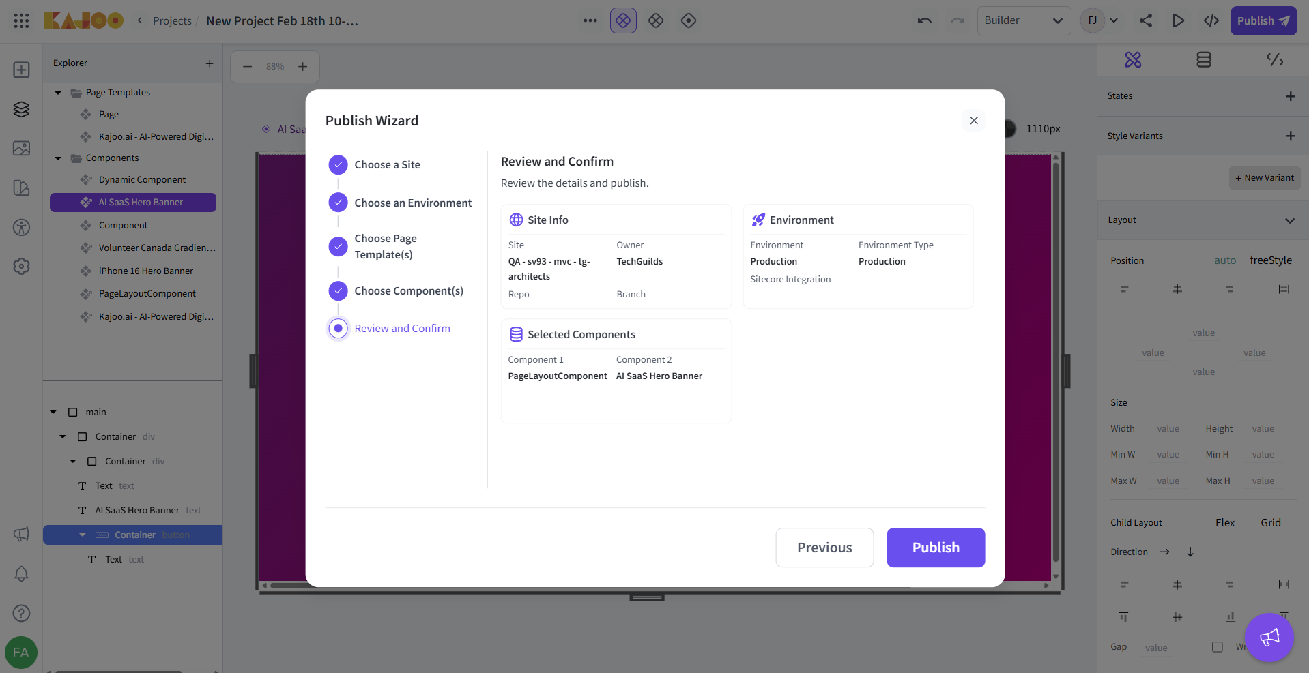The height and width of the screenshot is (673, 1309).
Task: Add a style variant with plus
Action: click(x=1290, y=136)
